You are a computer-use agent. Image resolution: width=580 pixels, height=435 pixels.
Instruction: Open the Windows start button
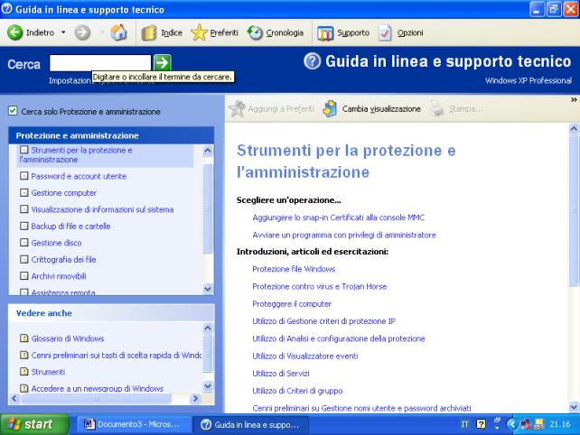(34, 424)
